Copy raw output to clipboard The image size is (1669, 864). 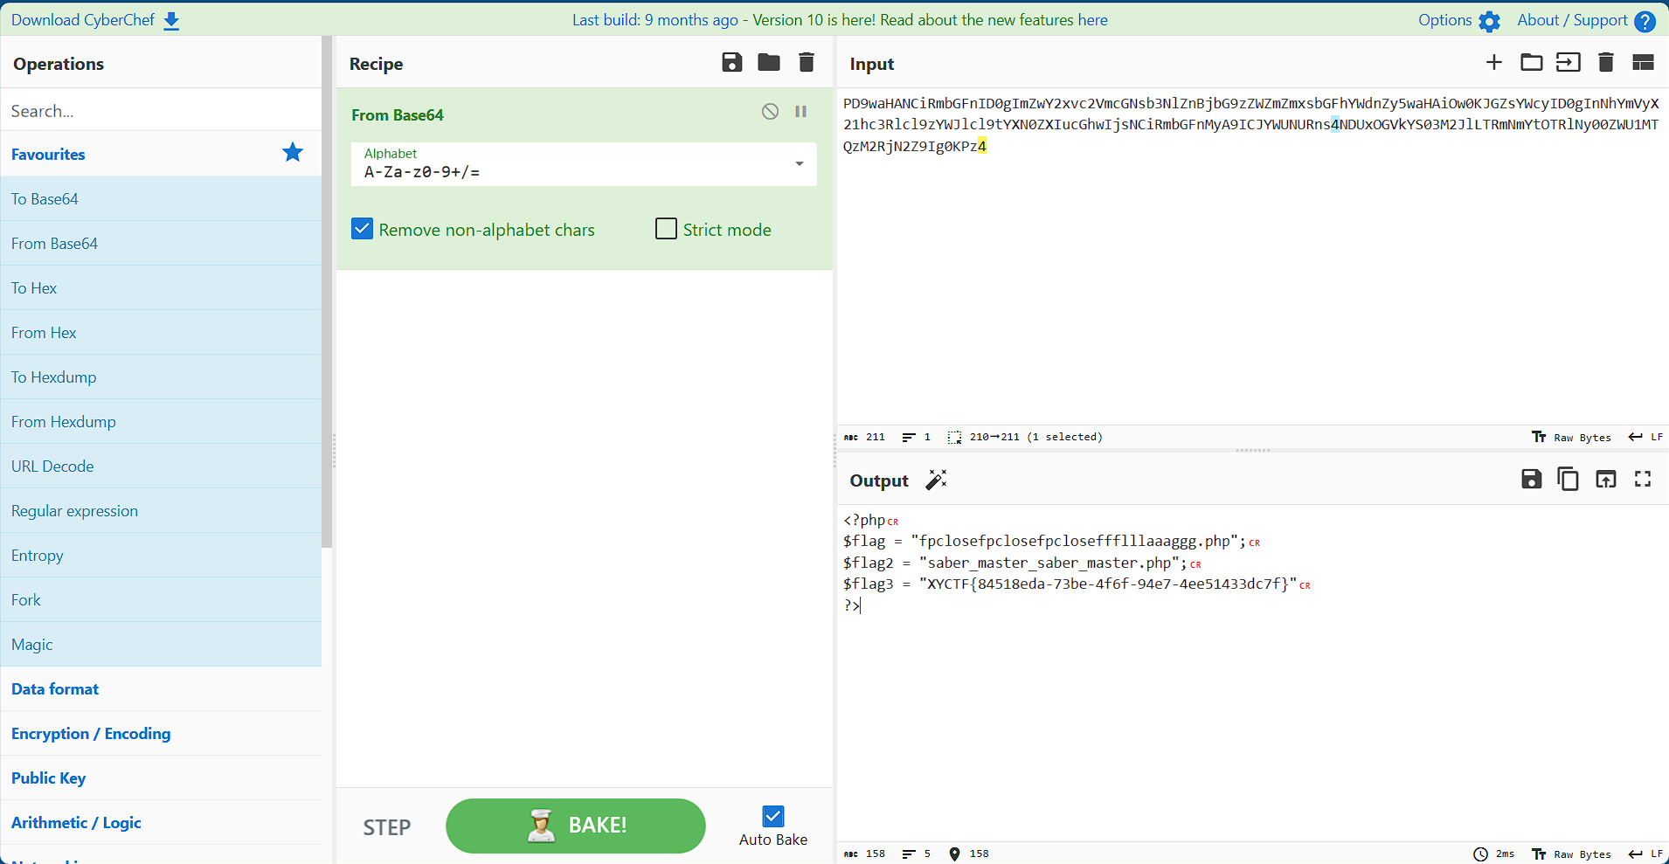pos(1569,479)
